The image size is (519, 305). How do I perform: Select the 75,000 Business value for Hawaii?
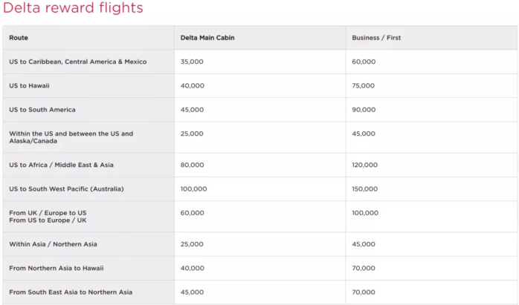(x=364, y=86)
